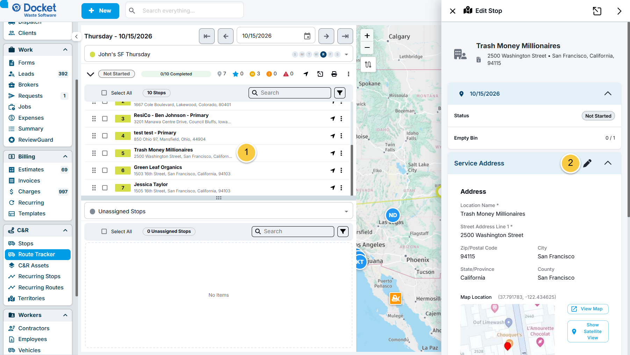630x355 pixels.
Task: Tick the Trash Money Millionaires checkbox
Action: (105, 153)
